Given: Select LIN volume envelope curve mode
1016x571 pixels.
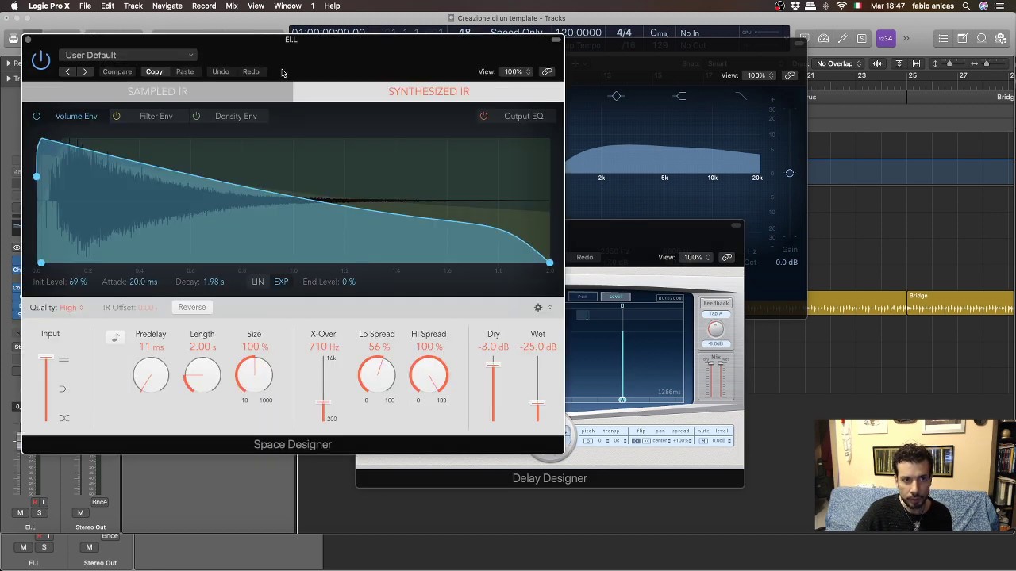Looking at the screenshot, I should tap(258, 282).
